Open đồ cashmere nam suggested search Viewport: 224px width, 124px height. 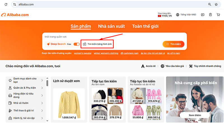[129, 53]
